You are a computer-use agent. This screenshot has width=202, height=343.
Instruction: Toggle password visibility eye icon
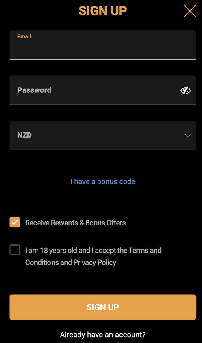coord(186,90)
